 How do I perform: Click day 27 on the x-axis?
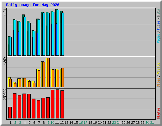tap(133, 123)
